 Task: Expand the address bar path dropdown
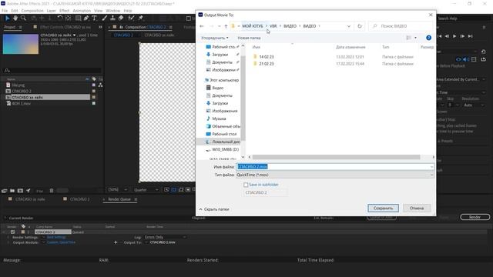tap(349, 26)
